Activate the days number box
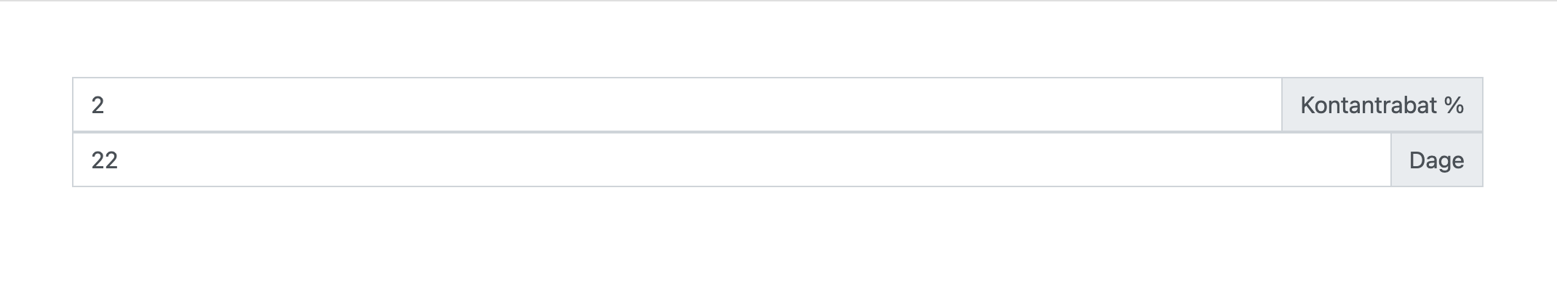This screenshot has width=1557, height=296. click(732, 160)
